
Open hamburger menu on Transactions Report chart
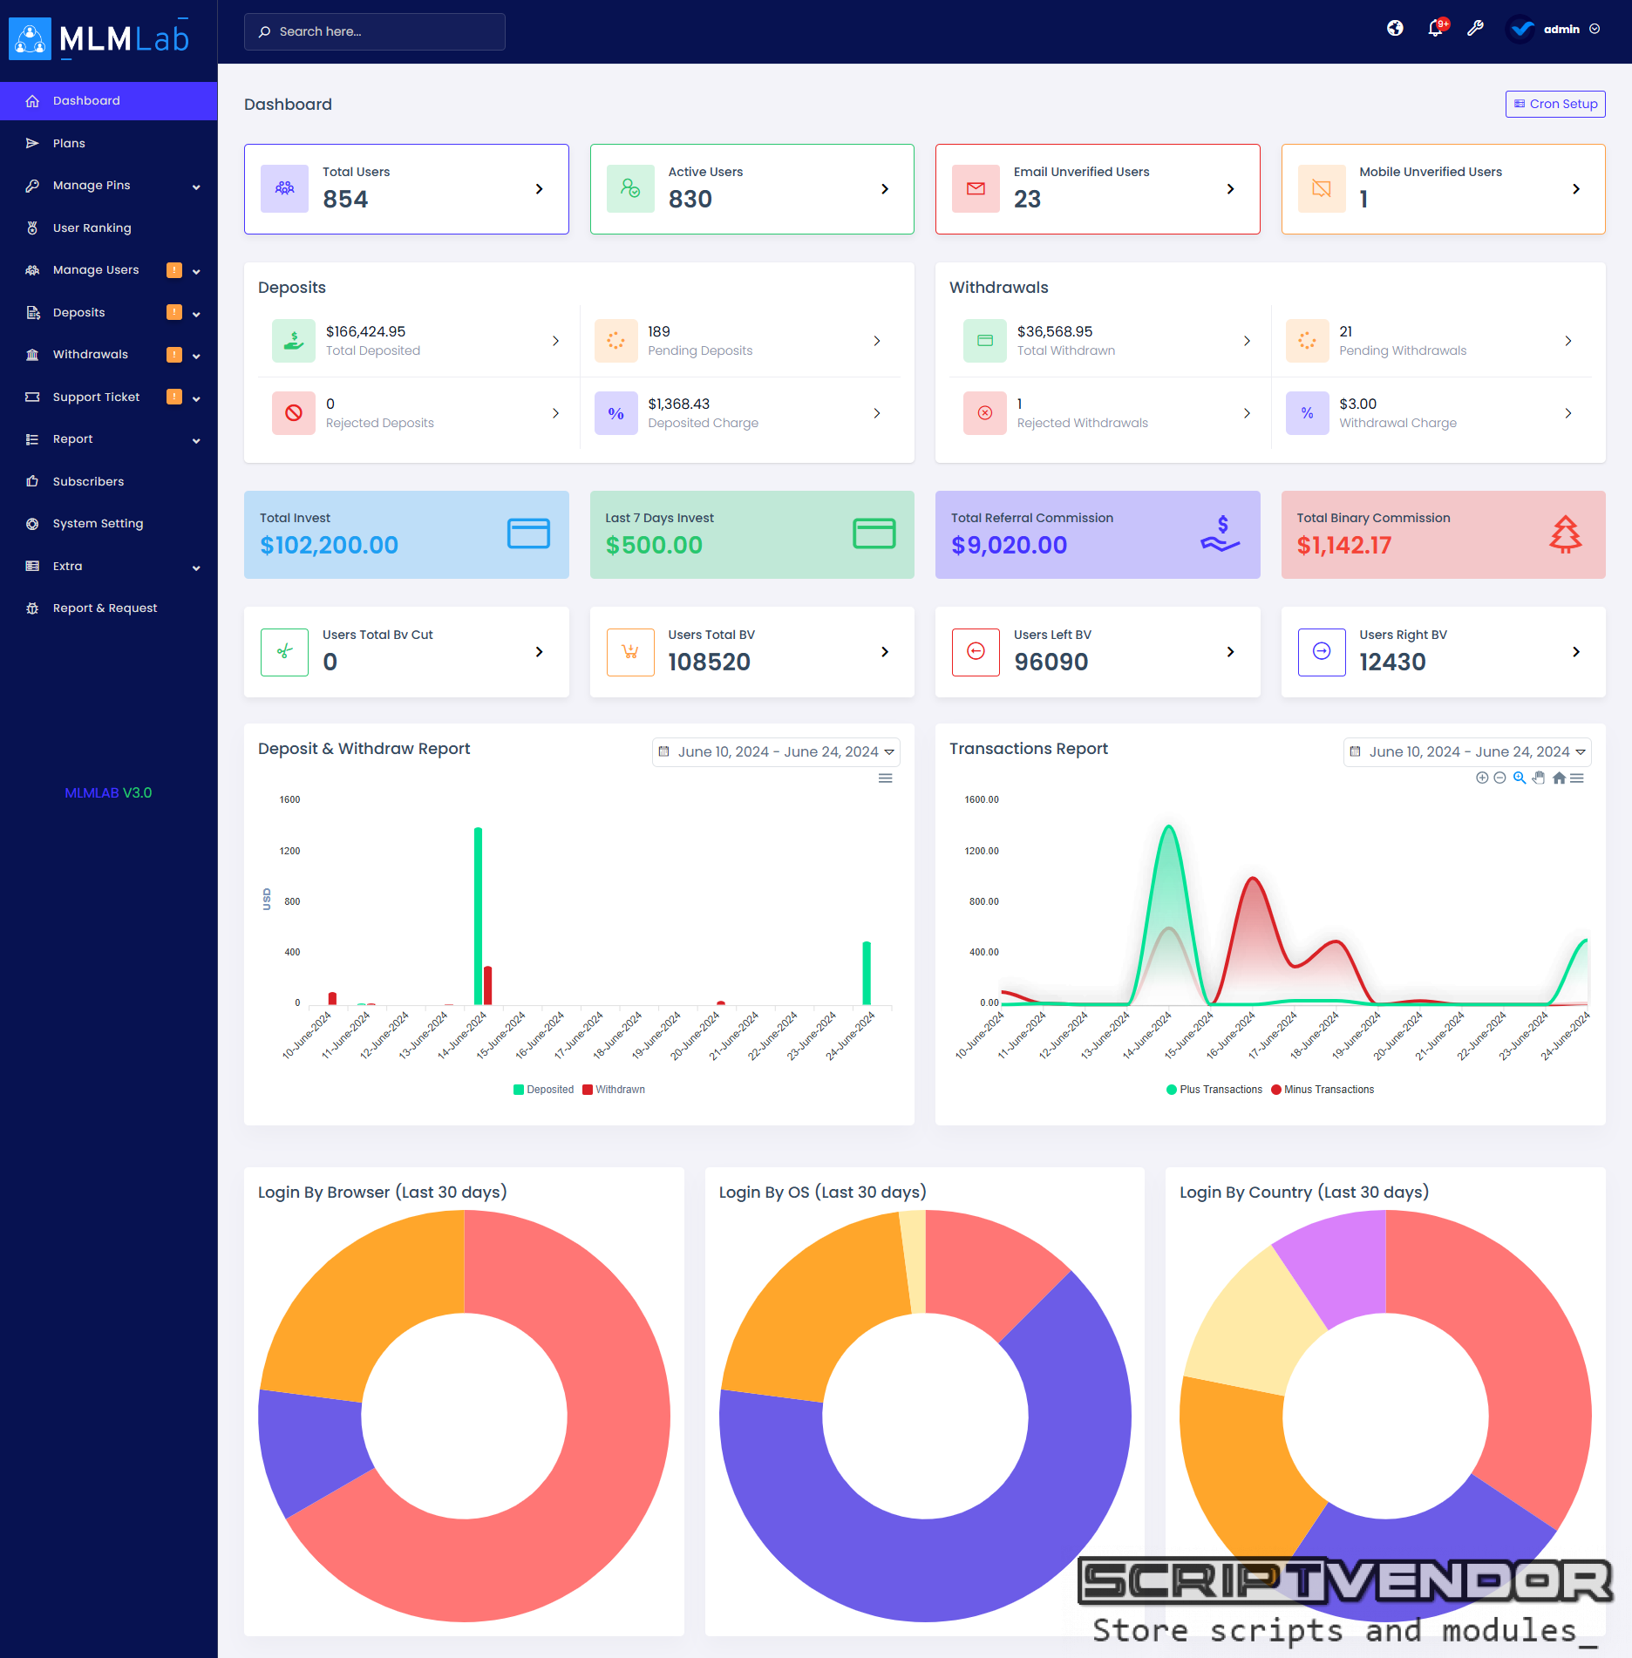click(x=1577, y=778)
